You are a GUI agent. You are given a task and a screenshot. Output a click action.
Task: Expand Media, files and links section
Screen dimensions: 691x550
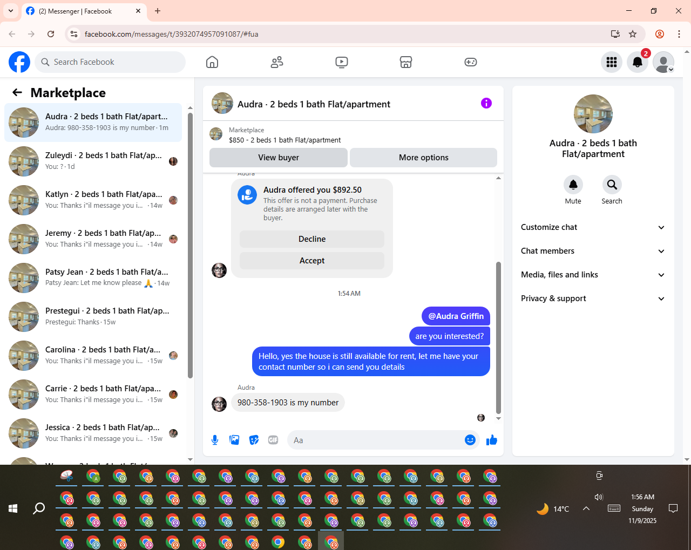593,275
